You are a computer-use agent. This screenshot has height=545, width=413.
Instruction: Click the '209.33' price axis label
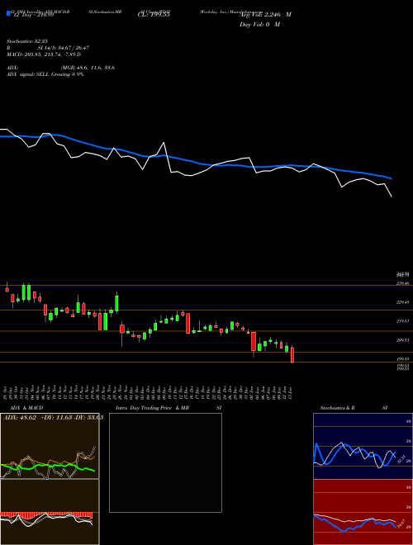(x=403, y=340)
